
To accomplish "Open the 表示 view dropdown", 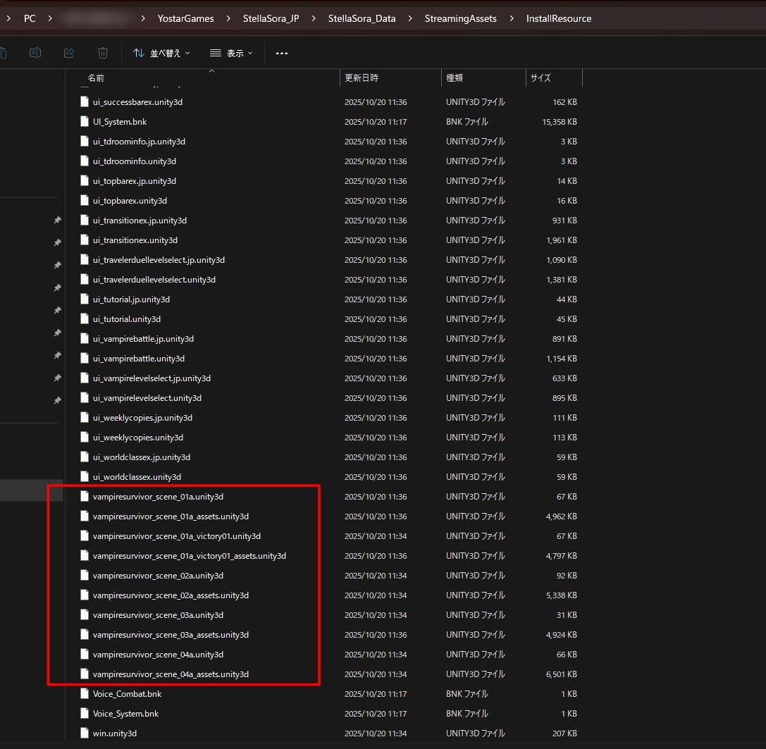I will click(231, 53).
